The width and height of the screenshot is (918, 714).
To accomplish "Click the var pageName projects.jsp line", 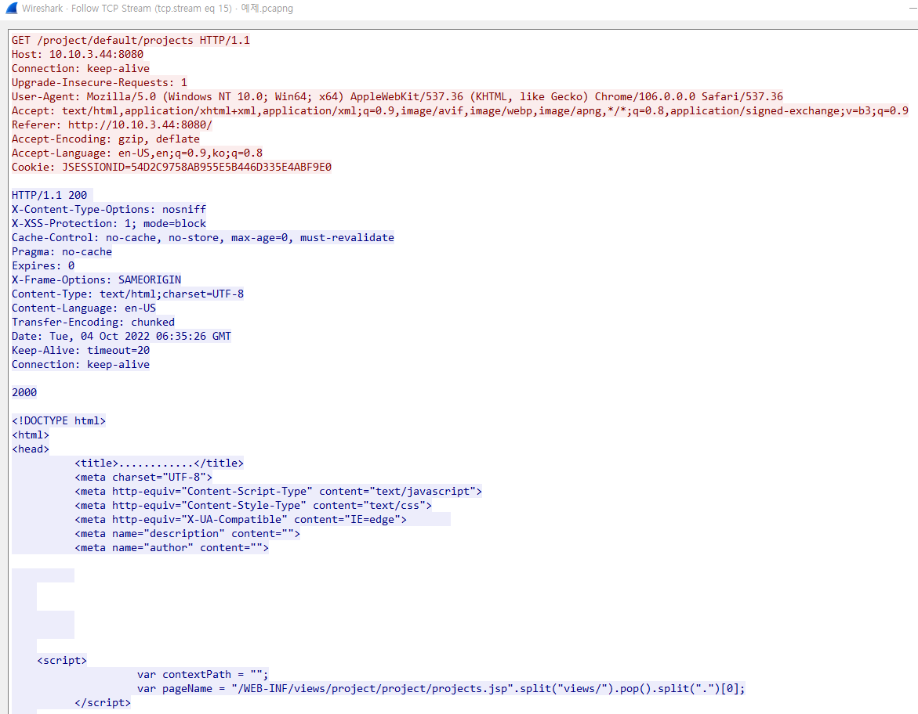I will [441, 687].
